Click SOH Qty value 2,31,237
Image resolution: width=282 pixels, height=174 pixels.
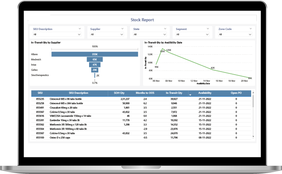coord(125,99)
